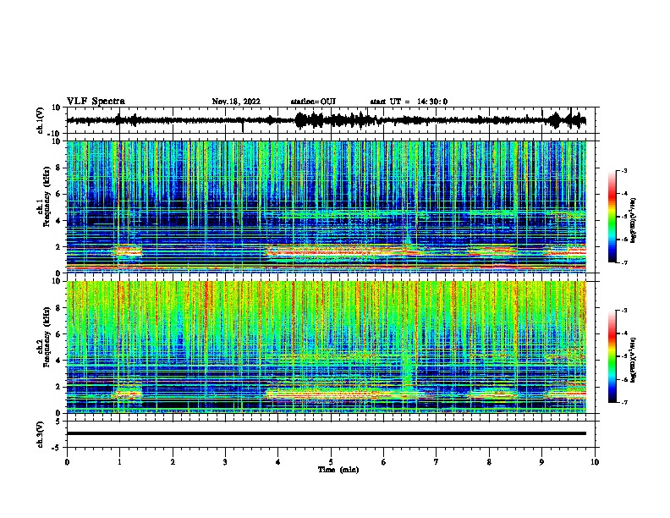The width and height of the screenshot is (670, 518).
Task: Click the '-5' tick on ch.3(V) axis
Action: click(x=57, y=448)
